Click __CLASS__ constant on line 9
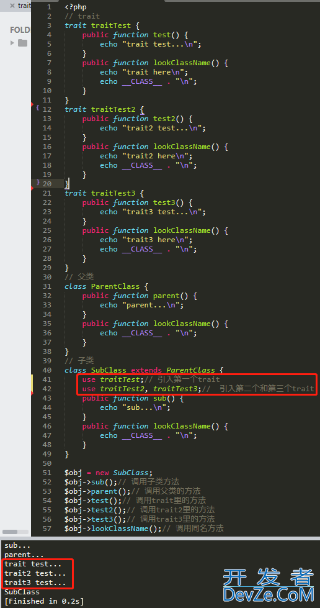This screenshot has width=320, height=608. tap(142, 82)
